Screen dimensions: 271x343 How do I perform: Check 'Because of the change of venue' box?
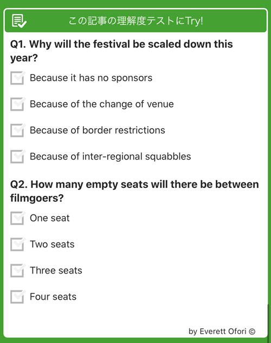tap(17, 104)
